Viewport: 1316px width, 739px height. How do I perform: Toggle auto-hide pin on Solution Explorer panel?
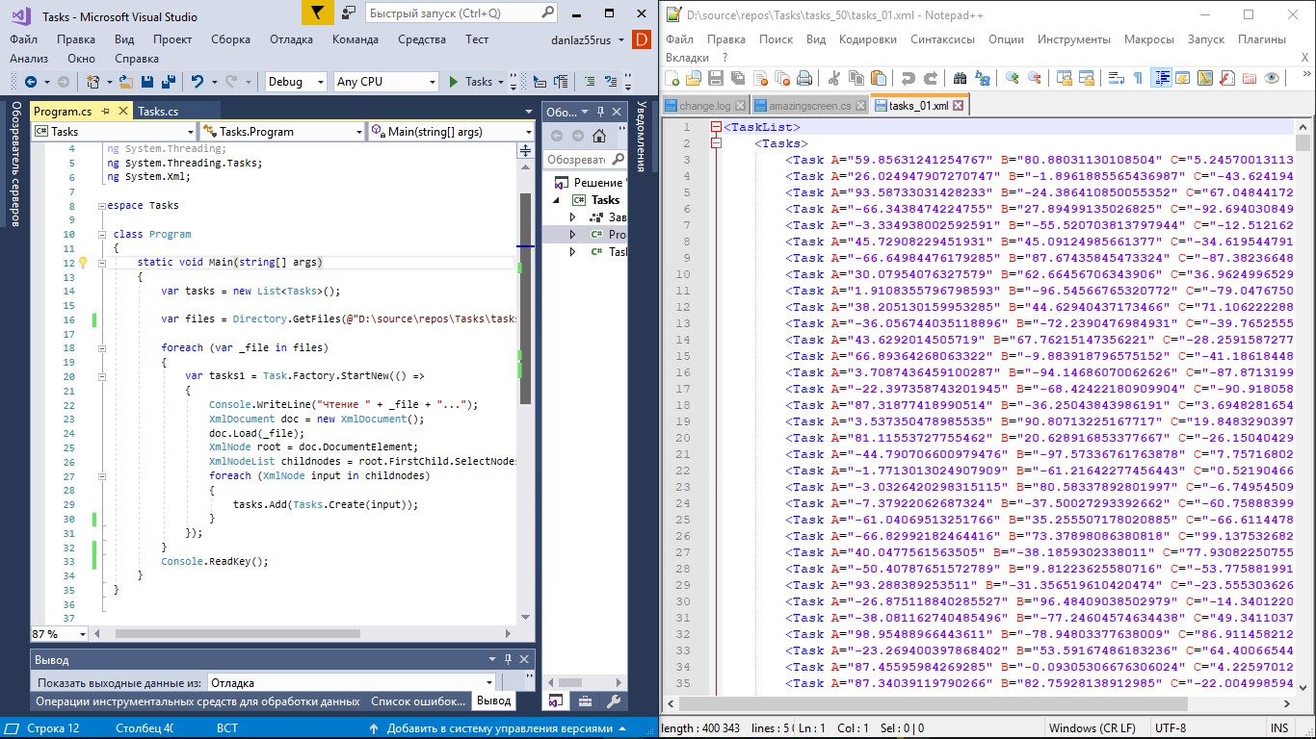click(600, 112)
